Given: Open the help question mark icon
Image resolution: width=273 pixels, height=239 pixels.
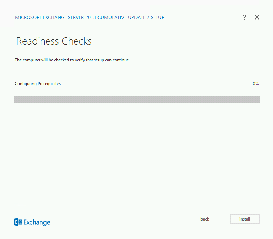Looking at the screenshot, I should [245, 17].
